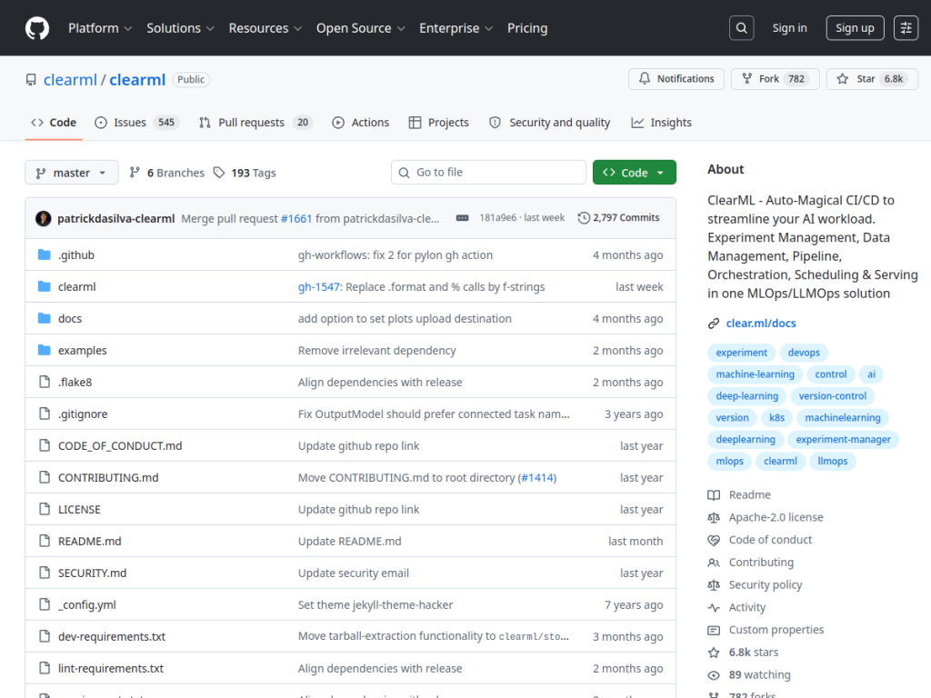This screenshot has width=931, height=698.
Task: Switch to the Actions tab
Action: (x=360, y=123)
